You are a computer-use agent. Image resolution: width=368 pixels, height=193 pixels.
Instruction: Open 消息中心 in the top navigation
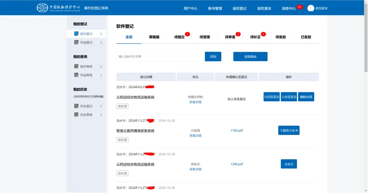pyautogui.click(x=288, y=9)
